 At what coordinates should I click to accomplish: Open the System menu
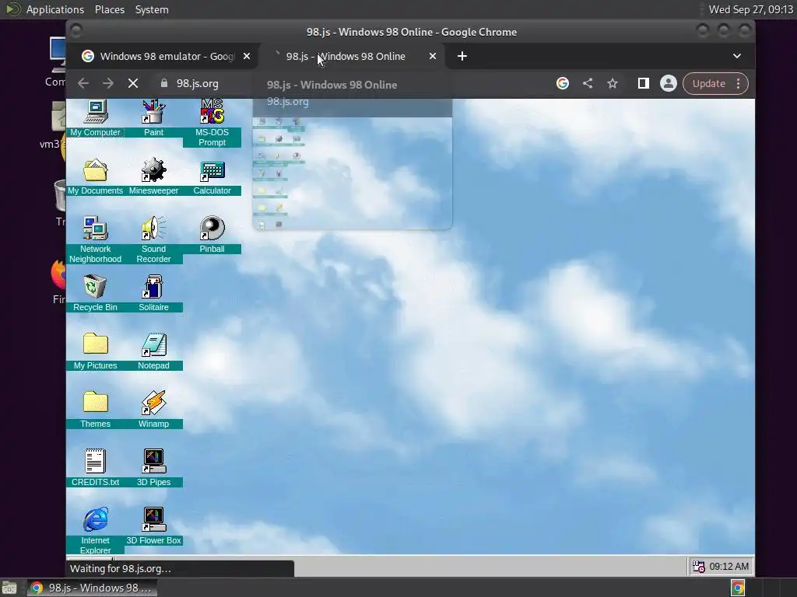pyautogui.click(x=152, y=9)
